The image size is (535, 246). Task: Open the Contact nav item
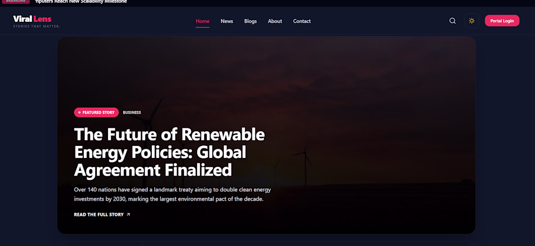pos(302,21)
